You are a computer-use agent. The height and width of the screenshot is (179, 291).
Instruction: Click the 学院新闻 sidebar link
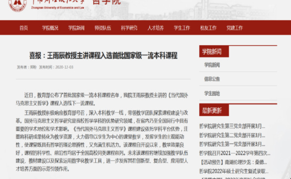pyautogui.click(x=212, y=65)
